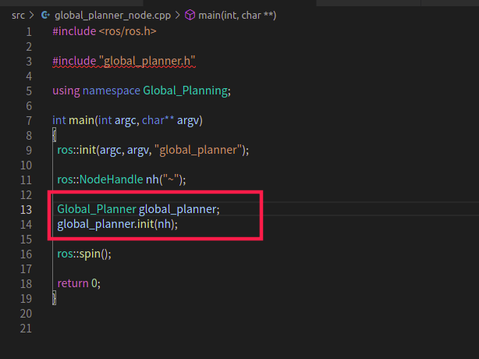Open the src breadcrumb folder
479x359 pixels.
tap(18, 16)
